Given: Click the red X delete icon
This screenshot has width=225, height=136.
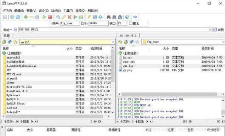Looking at the screenshot, I should coord(69,17).
